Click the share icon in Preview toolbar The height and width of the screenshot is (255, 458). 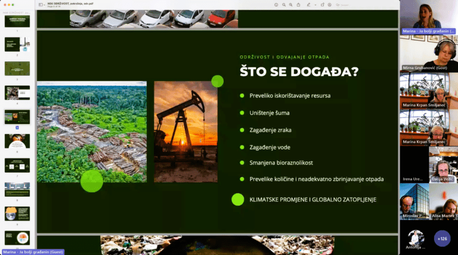[298, 5]
